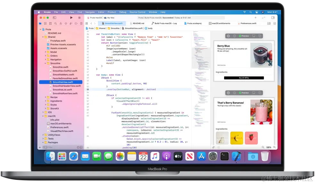Select body in the jump bar breadcrumb
The image size is (315, 184).
tap(150, 28)
